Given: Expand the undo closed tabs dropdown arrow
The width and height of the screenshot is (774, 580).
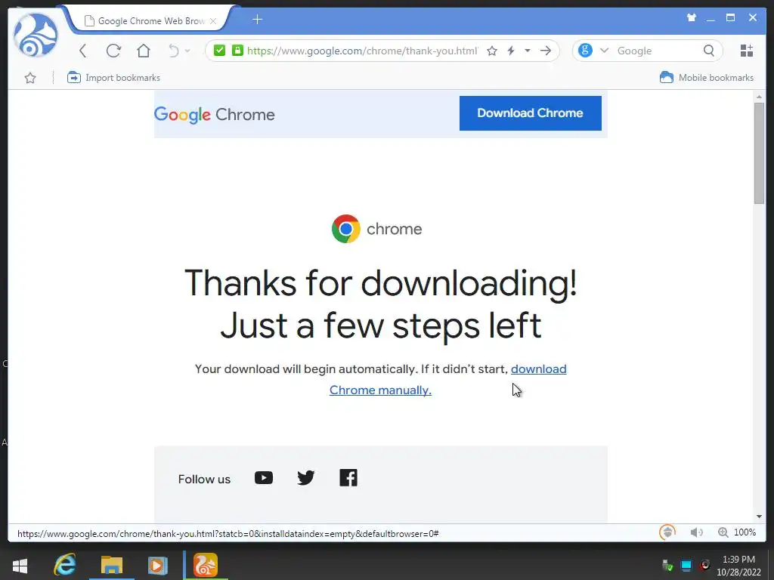Looking at the screenshot, I should (x=187, y=51).
